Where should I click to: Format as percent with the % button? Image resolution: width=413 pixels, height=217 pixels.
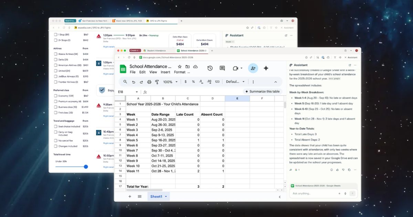coord(193,82)
